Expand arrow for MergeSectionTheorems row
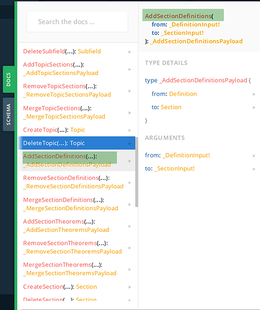This screenshot has width=260, height=310. coord(130,269)
